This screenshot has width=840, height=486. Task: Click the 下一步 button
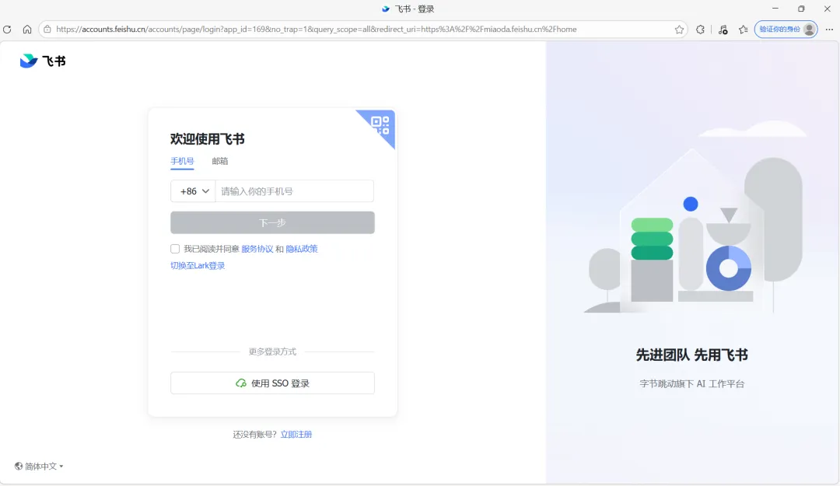(273, 223)
